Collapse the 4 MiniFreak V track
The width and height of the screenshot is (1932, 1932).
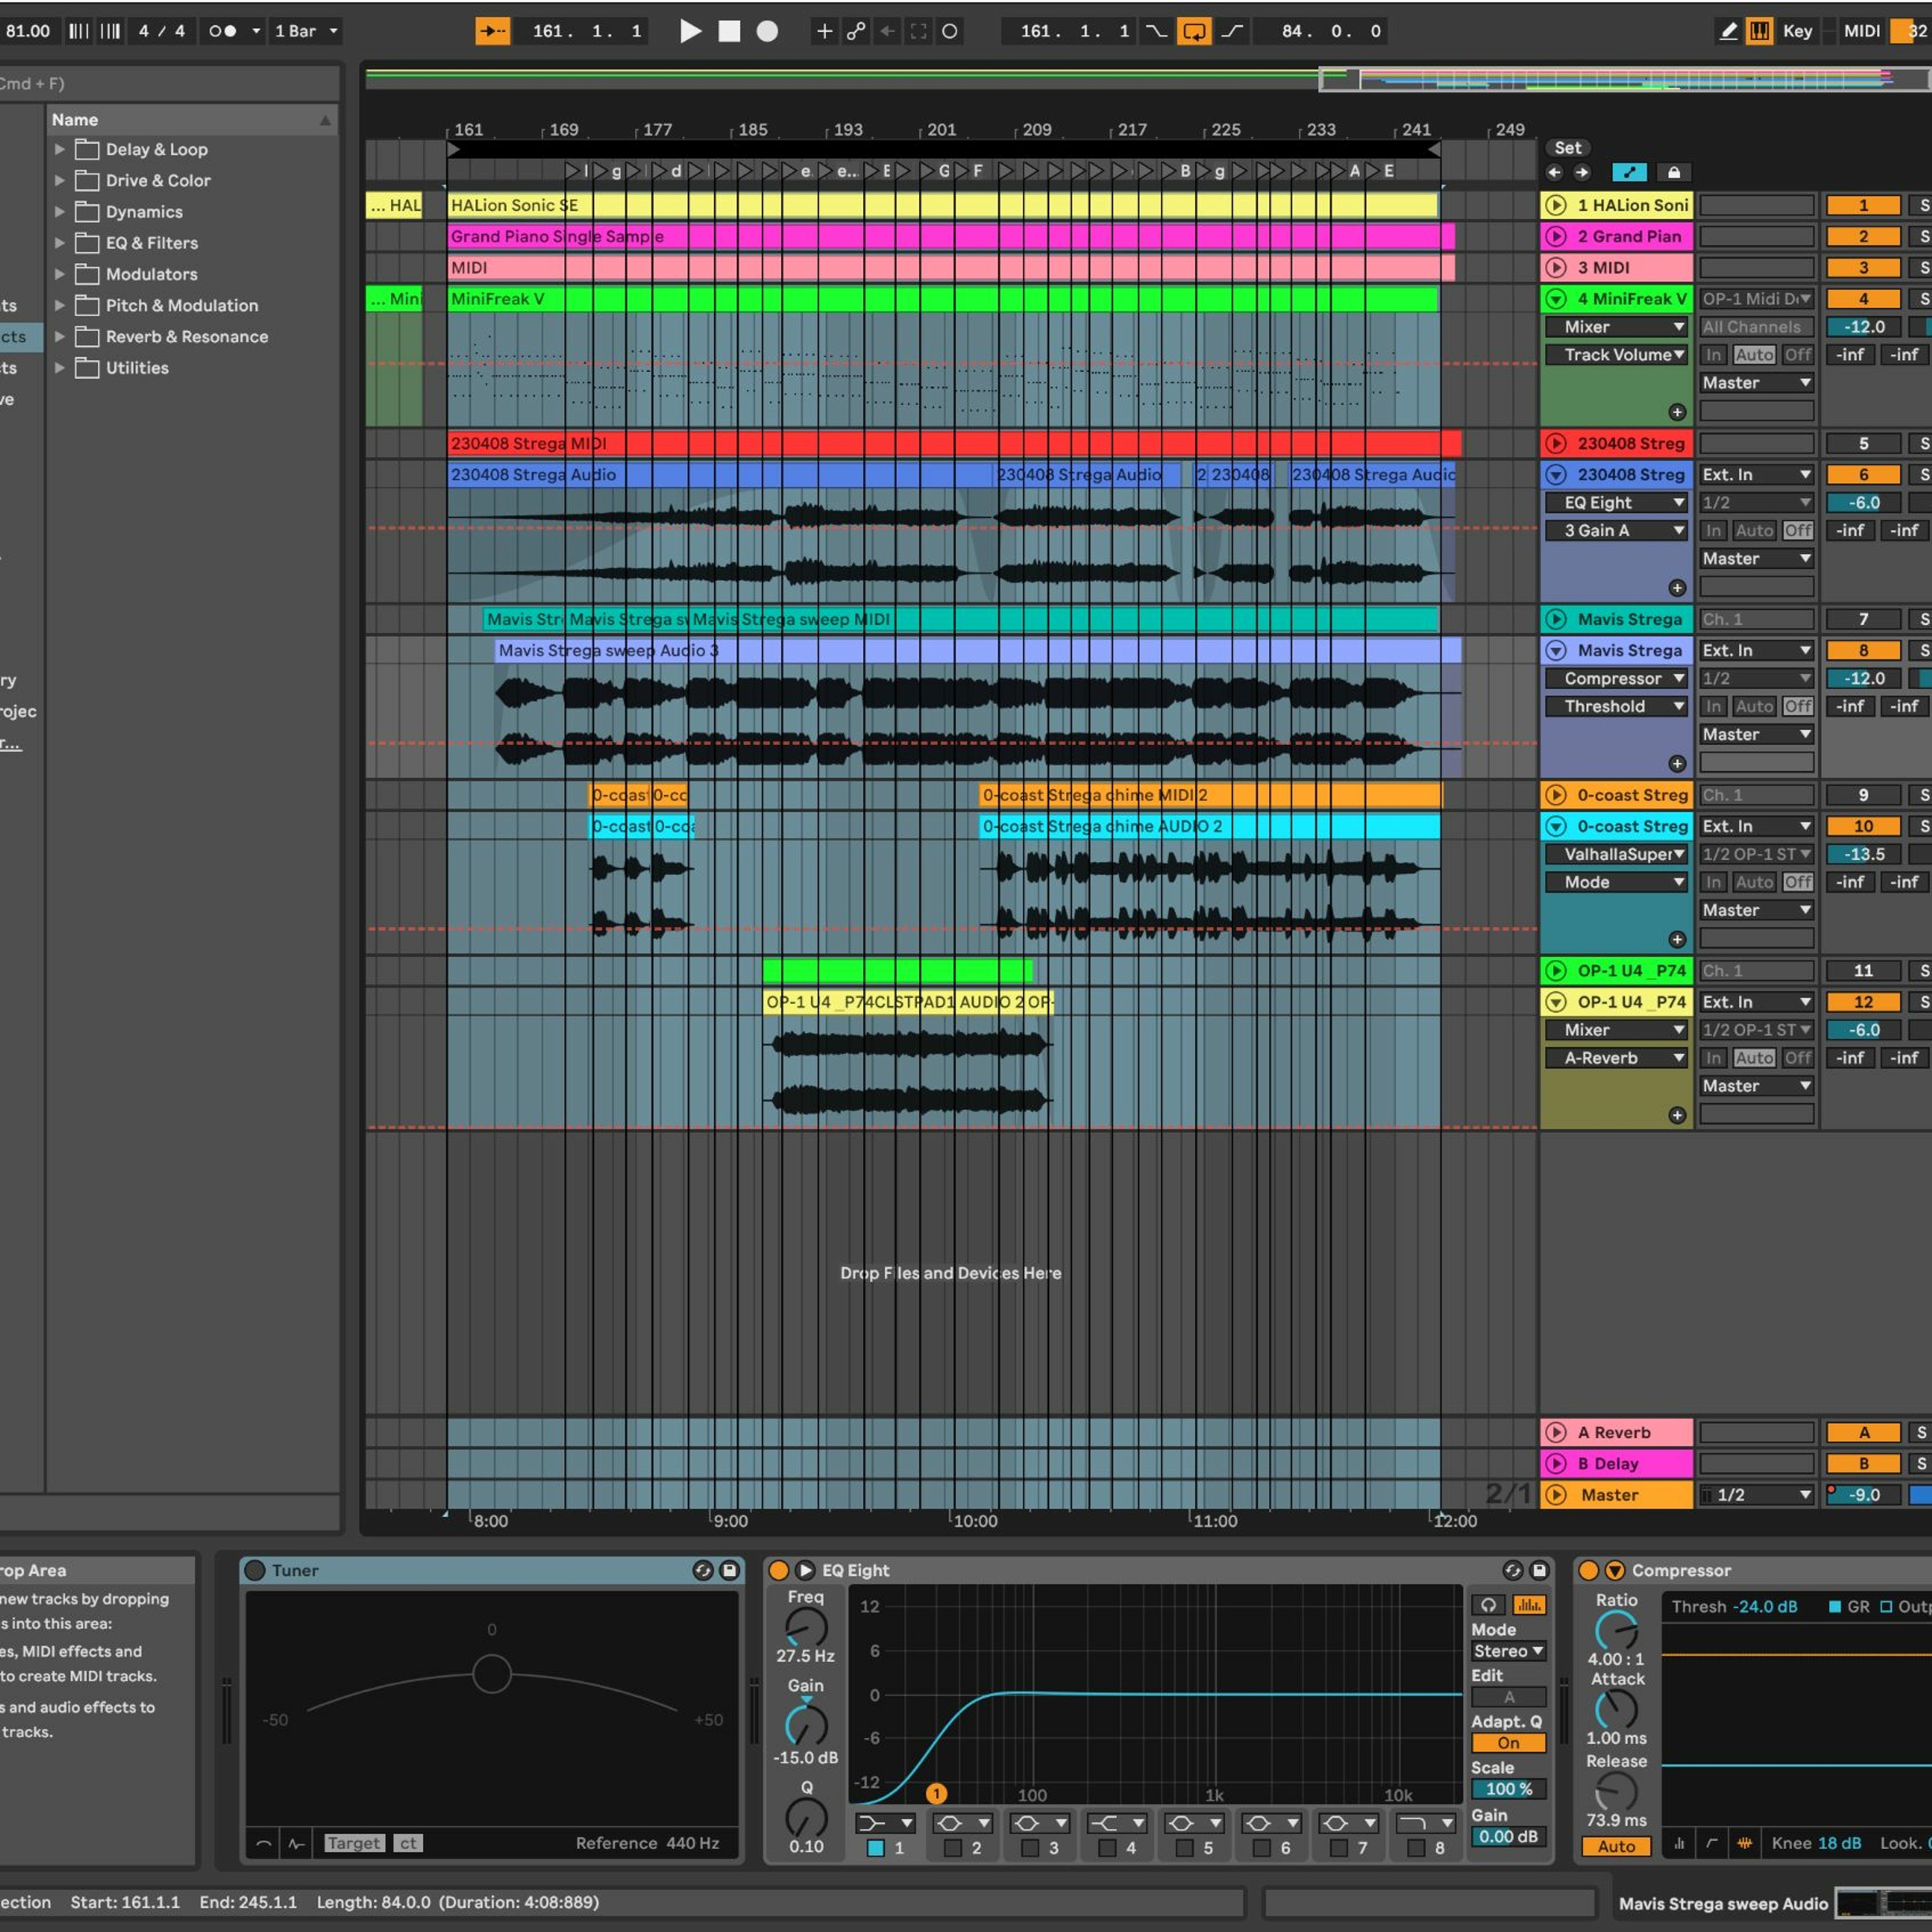1556,299
